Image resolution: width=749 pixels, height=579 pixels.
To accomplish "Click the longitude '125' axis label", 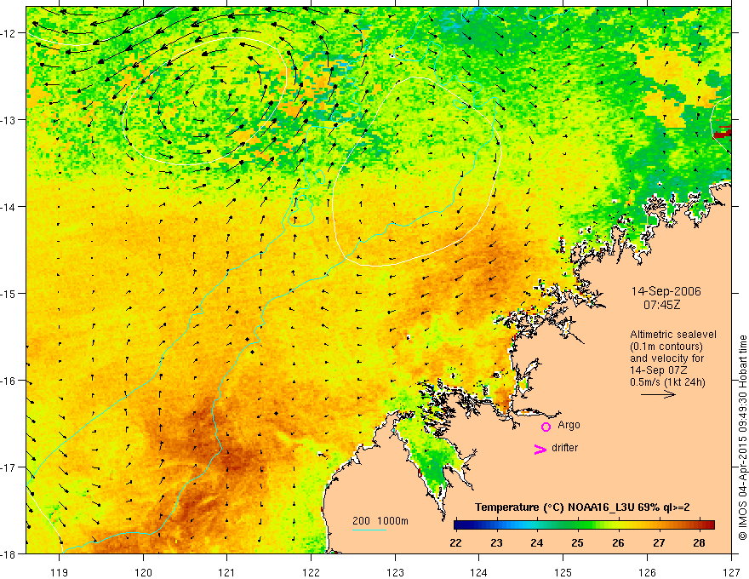I will [563, 572].
